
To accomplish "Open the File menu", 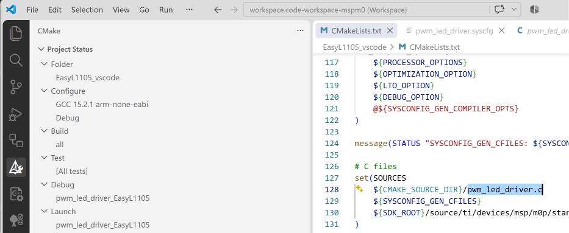I will click(x=32, y=10).
